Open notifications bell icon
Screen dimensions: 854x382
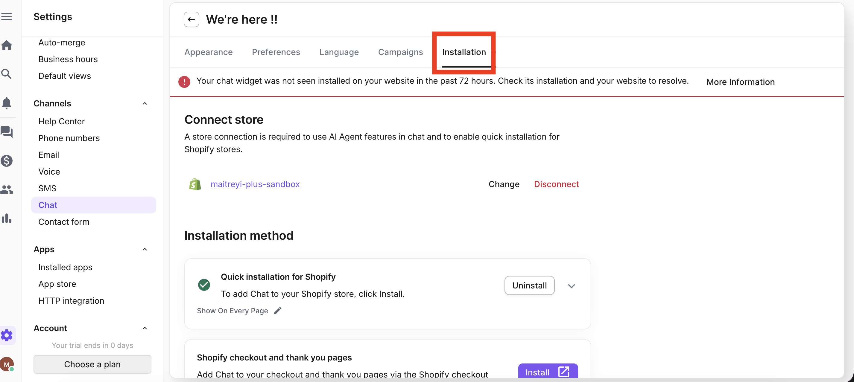point(7,103)
